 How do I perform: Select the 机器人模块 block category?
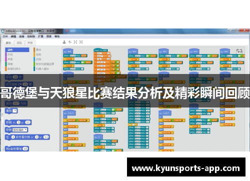tap(41, 68)
